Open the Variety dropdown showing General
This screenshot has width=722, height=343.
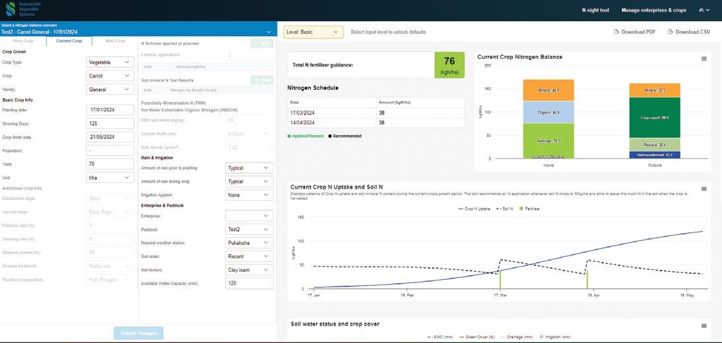coord(110,89)
